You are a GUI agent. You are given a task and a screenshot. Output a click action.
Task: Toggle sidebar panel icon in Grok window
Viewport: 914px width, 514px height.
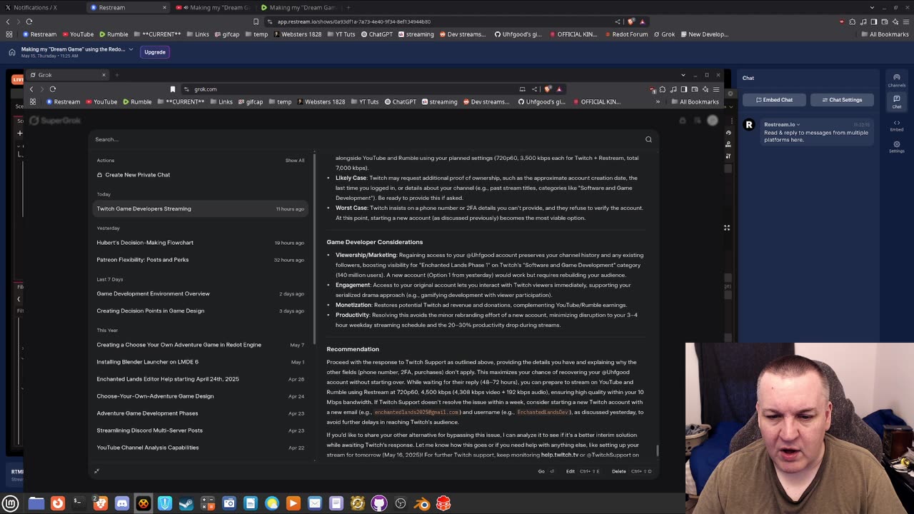tap(684, 89)
